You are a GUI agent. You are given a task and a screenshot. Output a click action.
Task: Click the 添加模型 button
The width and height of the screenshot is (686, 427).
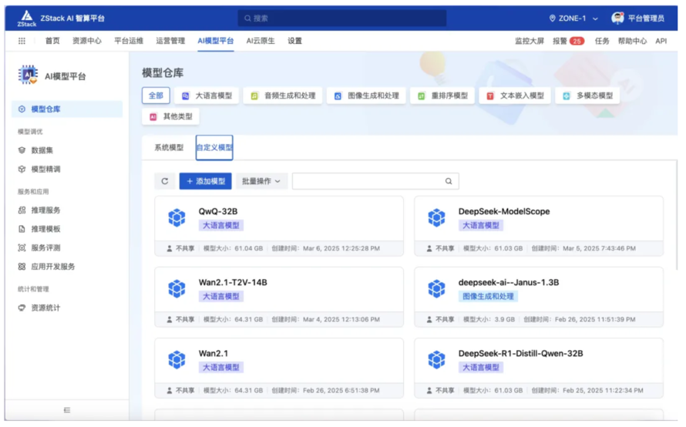pyautogui.click(x=205, y=181)
